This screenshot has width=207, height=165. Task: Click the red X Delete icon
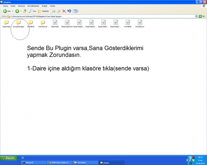point(64,11)
